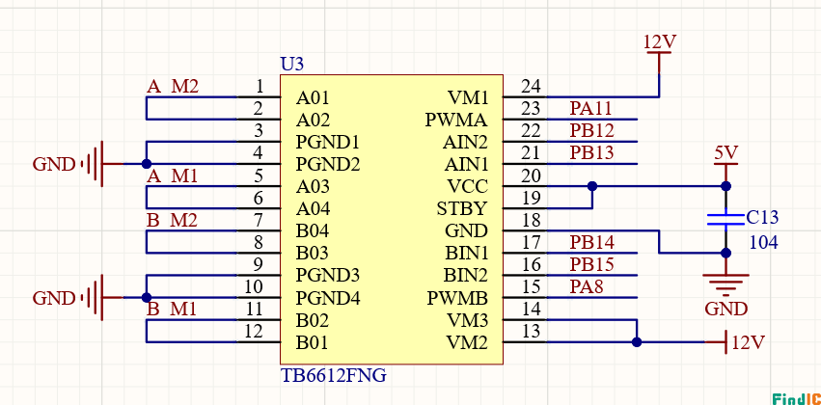
Task: Click the PWMB pin name
Action: click(x=457, y=298)
